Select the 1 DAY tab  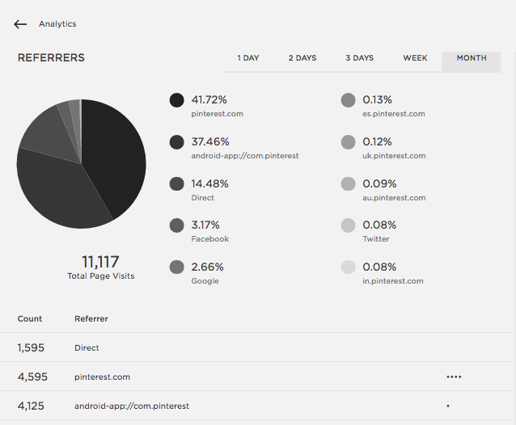(x=248, y=58)
